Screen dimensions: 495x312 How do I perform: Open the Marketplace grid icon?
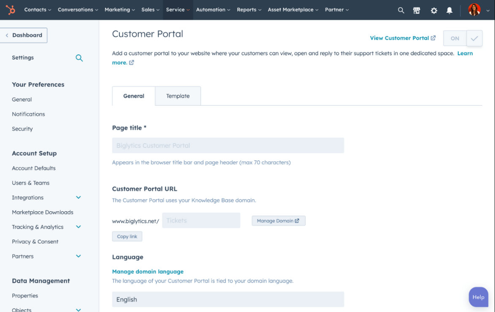point(417,10)
